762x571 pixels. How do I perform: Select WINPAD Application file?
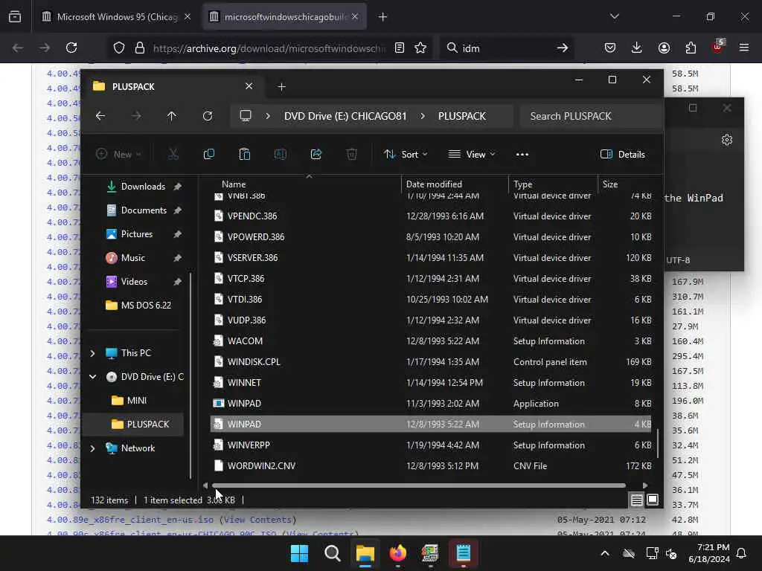(431, 404)
